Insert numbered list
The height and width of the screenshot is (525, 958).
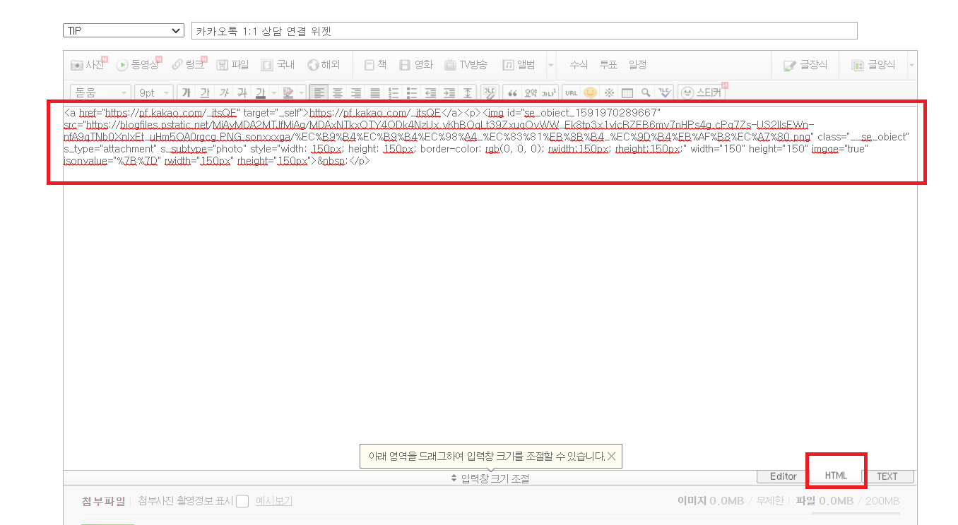point(394,92)
